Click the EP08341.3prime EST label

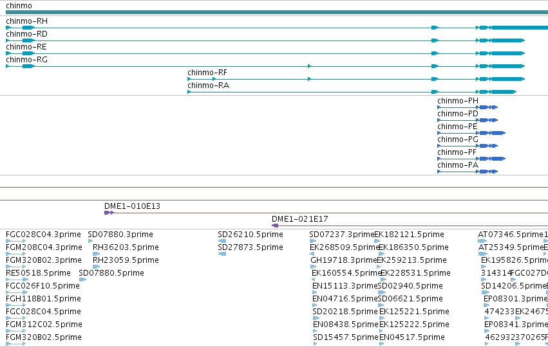click(x=516, y=325)
